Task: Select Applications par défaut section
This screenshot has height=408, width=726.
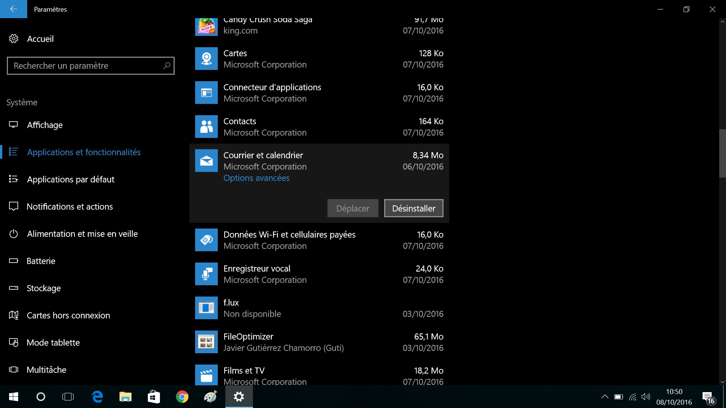Action: tap(70, 179)
